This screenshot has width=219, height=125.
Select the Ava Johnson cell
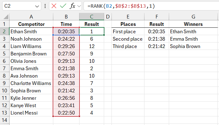click(x=31, y=76)
